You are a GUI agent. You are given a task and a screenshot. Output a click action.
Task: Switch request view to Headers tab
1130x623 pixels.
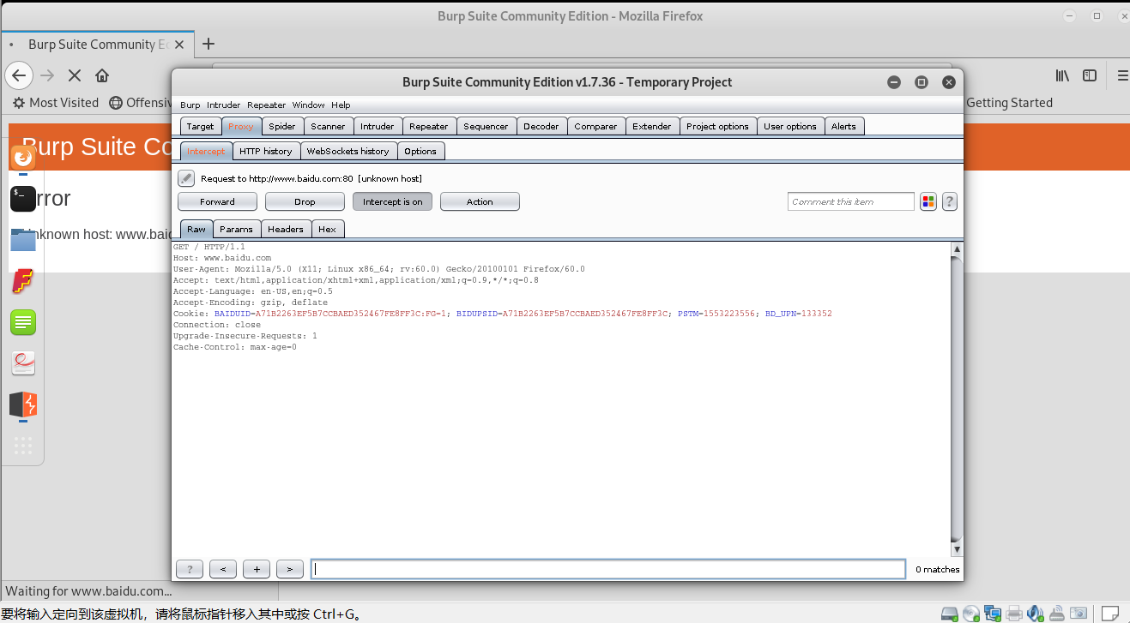[x=285, y=229]
